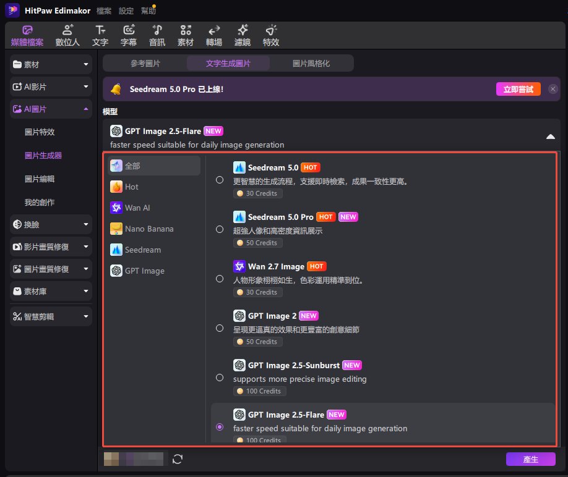The image size is (568, 477).
Task: Click the 30 Credits badge under Seedream 5.0
Action: (x=257, y=193)
